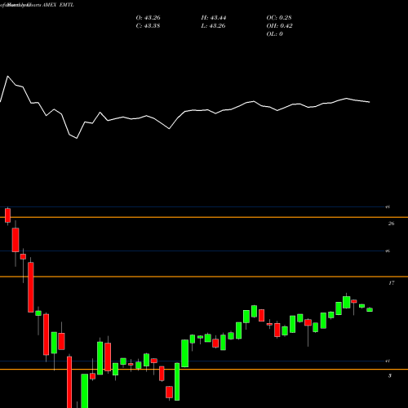Select the low price 'L: 43.26'

pyautogui.click(x=213, y=26)
